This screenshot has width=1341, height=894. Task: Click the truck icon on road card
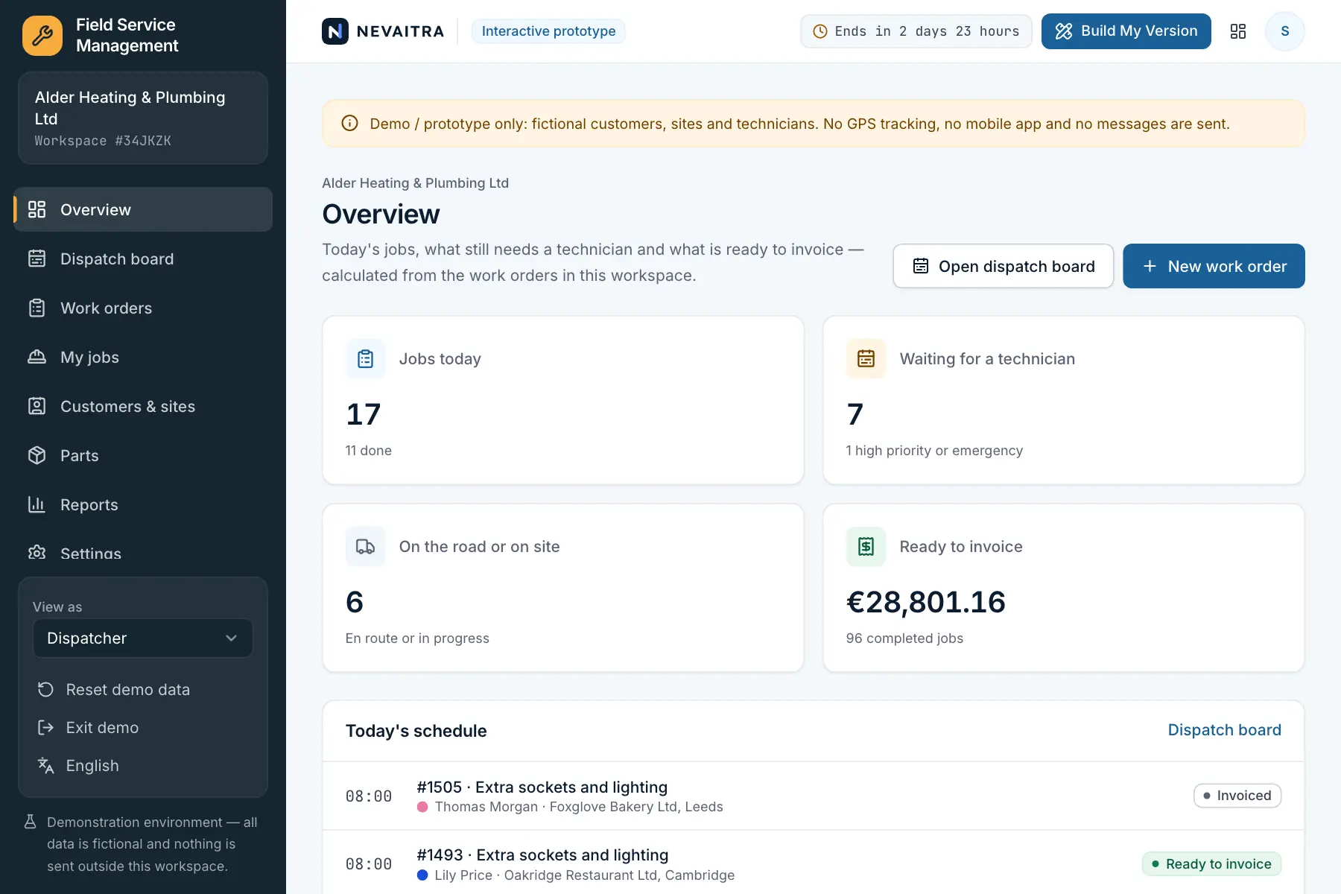click(365, 546)
